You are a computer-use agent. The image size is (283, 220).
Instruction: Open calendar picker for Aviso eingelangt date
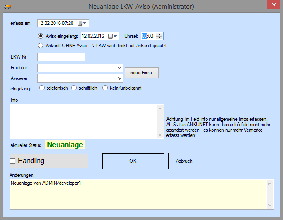[112, 36]
